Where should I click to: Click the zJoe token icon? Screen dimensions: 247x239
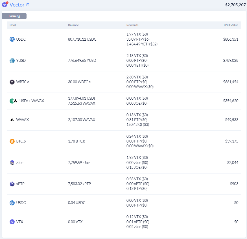(12, 163)
